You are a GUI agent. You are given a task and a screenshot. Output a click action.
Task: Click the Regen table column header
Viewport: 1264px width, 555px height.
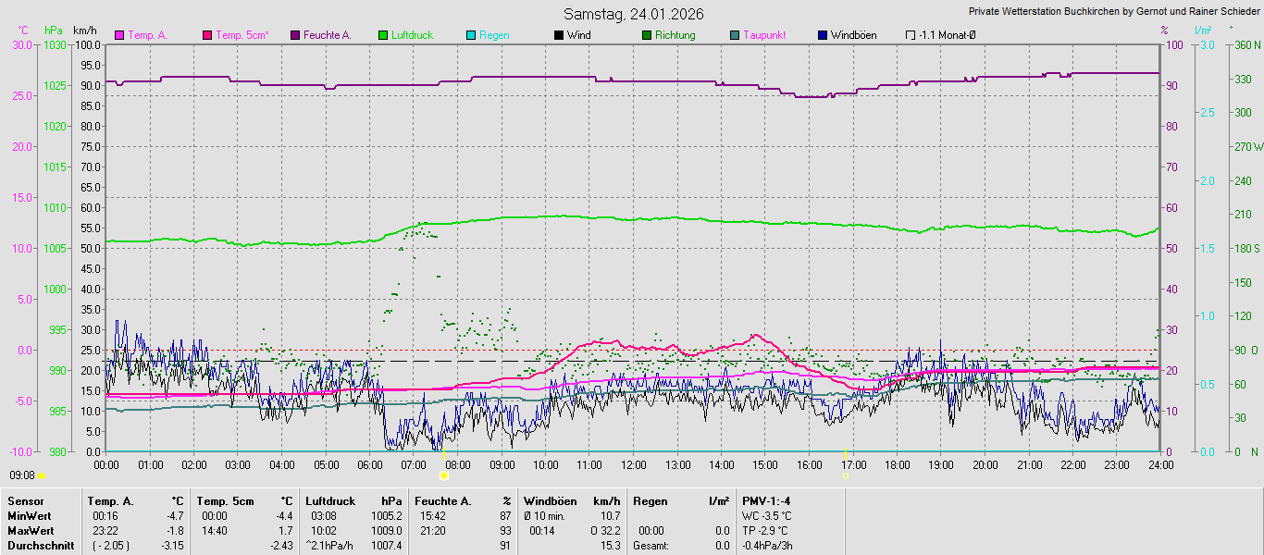click(x=650, y=501)
